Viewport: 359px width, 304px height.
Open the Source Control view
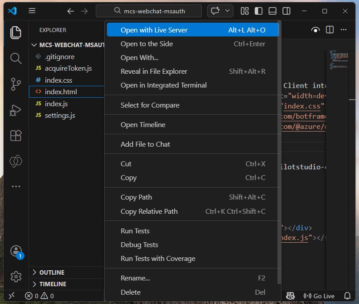[x=16, y=84]
